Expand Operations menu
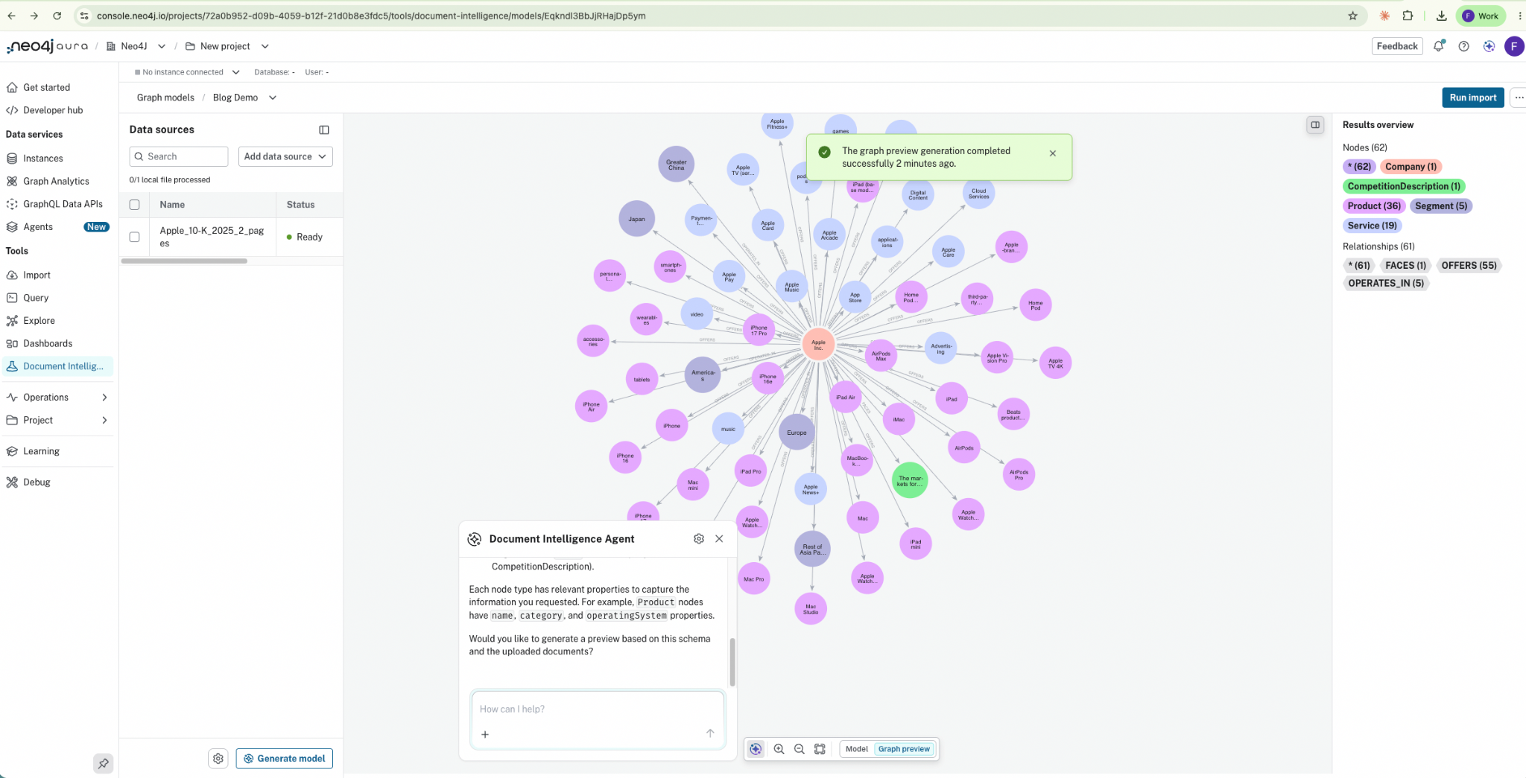 [57, 398]
